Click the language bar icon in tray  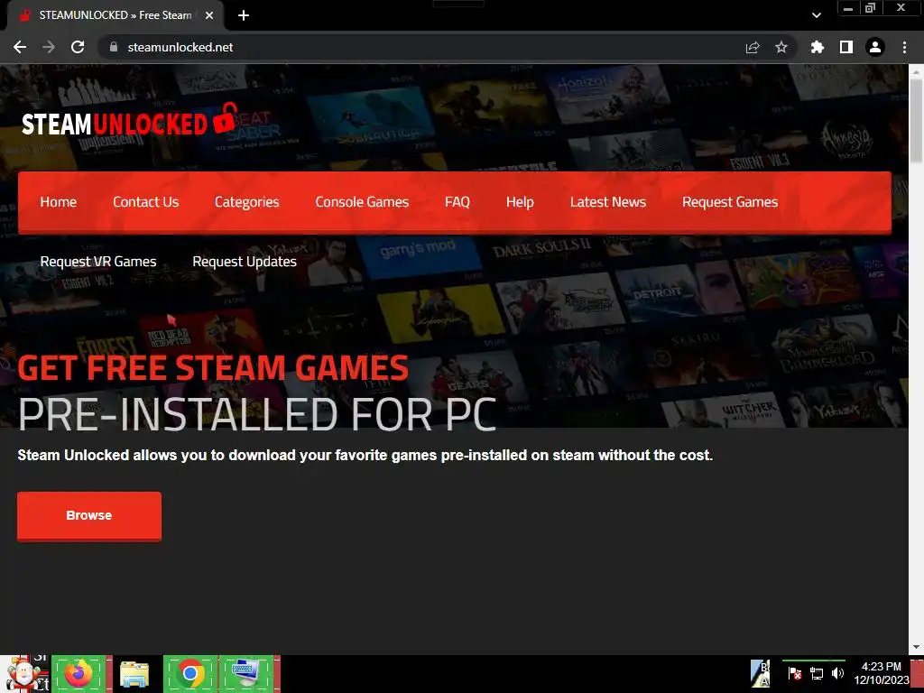coord(760,673)
